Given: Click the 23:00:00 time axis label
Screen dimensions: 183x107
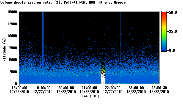Looking at the screenshot, I should (136, 88).
